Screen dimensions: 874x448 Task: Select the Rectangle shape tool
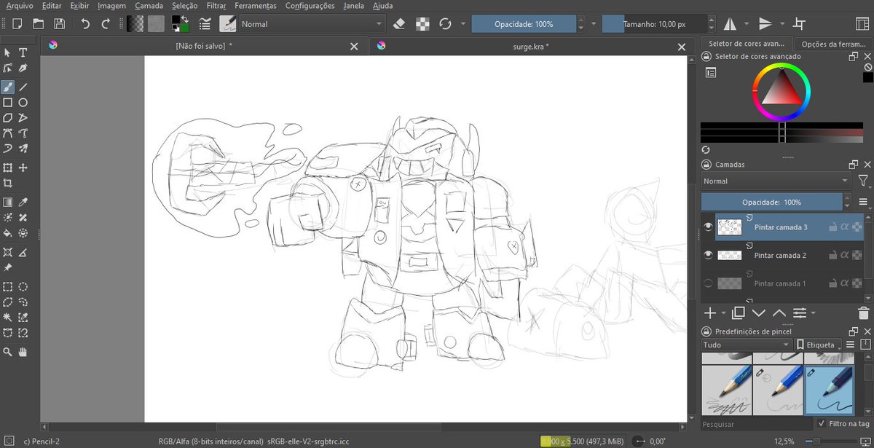pos(8,103)
